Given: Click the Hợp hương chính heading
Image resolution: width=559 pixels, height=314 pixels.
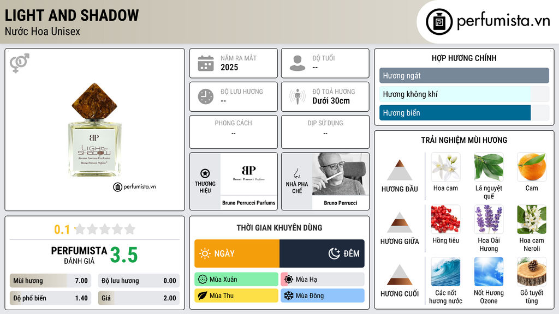Looking at the screenshot, I should coord(464,58).
